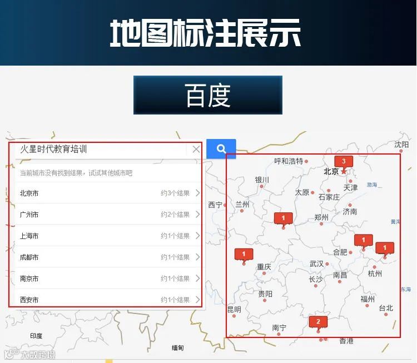Clear the search box with the X
The width and height of the screenshot is (417, 363).
196,149
